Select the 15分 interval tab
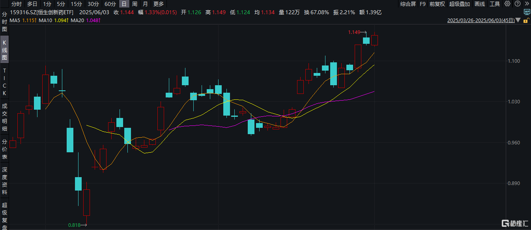531x230 pixels. point(77,4)
